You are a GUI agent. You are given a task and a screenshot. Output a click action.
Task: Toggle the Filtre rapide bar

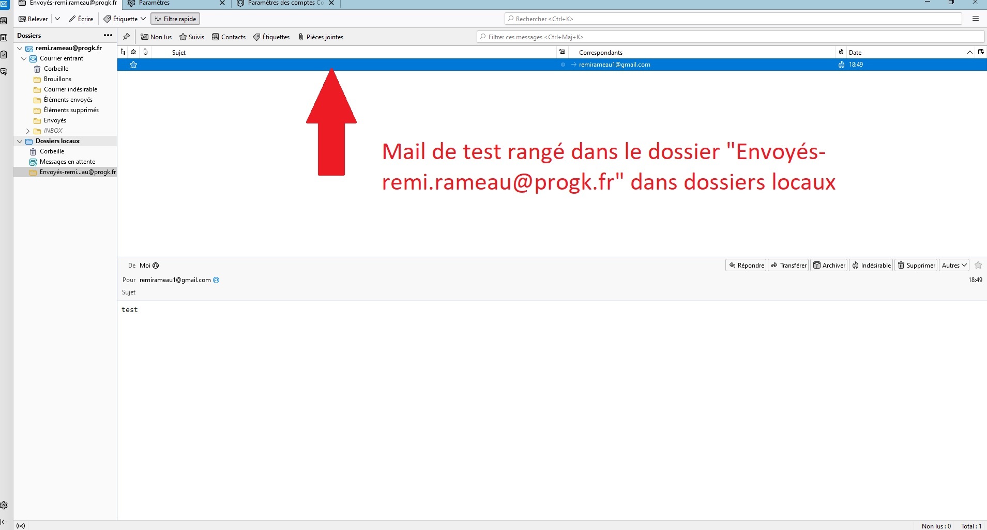pyautogui.click(x=175, y=19)
